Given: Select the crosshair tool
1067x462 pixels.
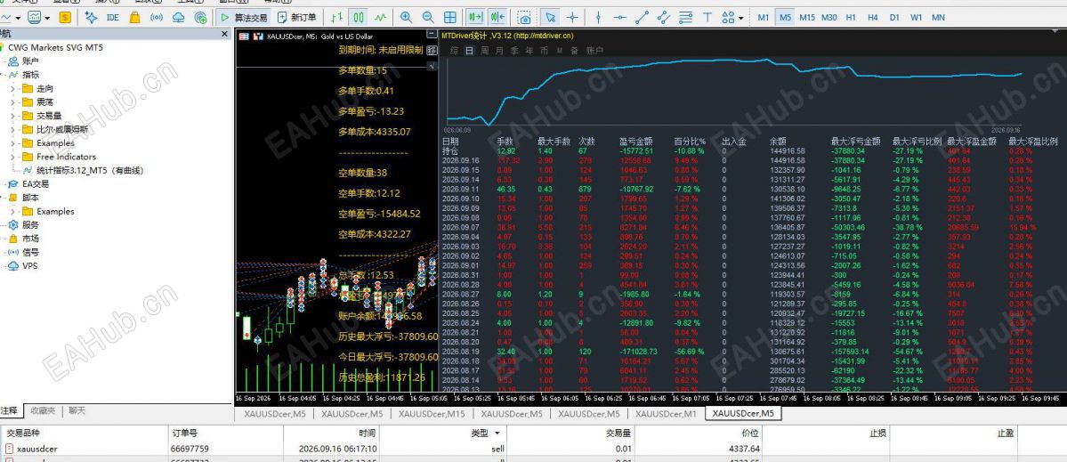Looking at the screenshot, I should [572, 17].
